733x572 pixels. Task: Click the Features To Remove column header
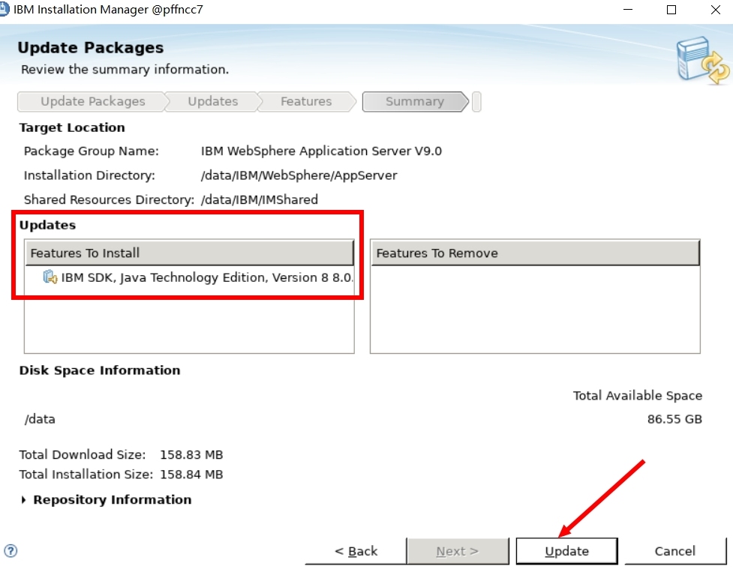(x=535, y=253)
